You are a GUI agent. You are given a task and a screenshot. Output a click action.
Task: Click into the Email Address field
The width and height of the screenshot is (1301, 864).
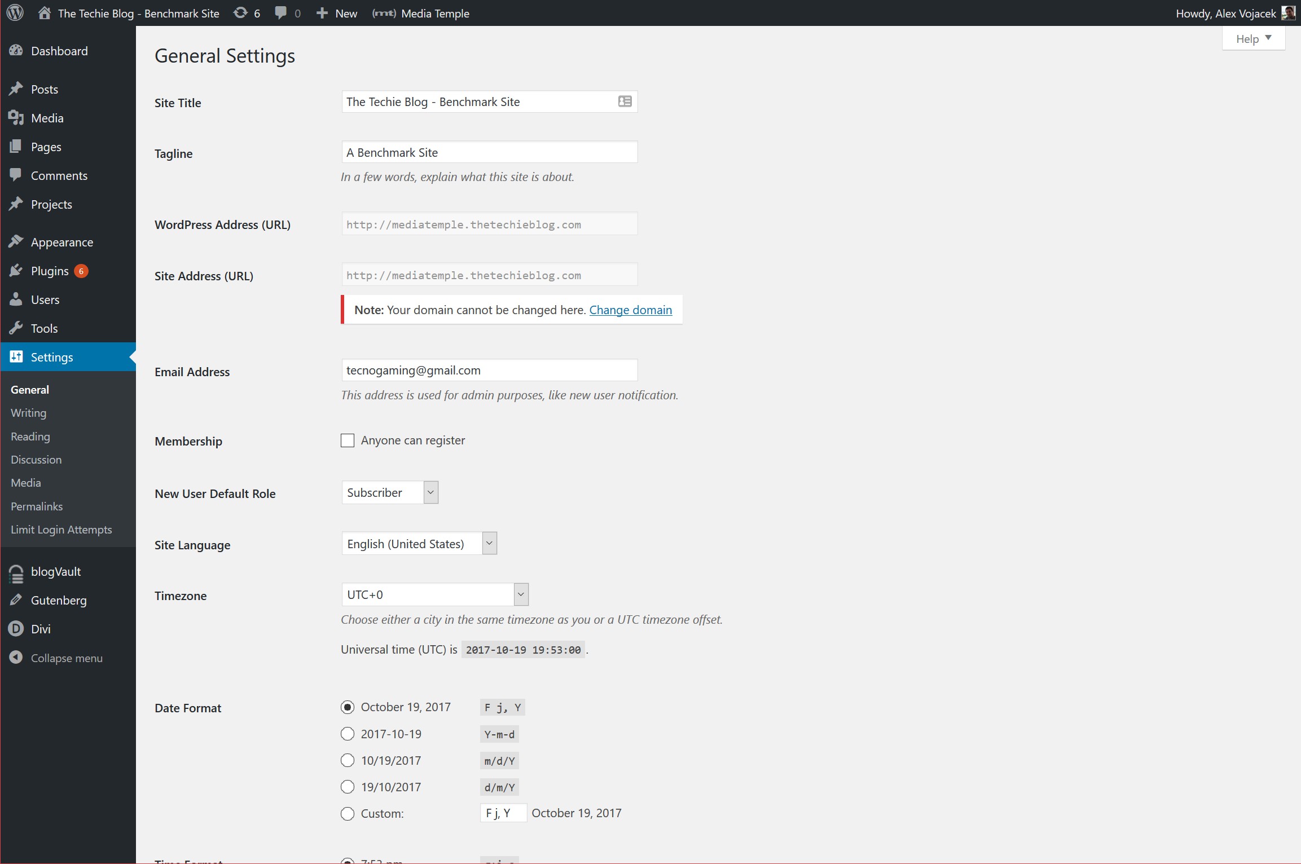[x=490, y=370]
